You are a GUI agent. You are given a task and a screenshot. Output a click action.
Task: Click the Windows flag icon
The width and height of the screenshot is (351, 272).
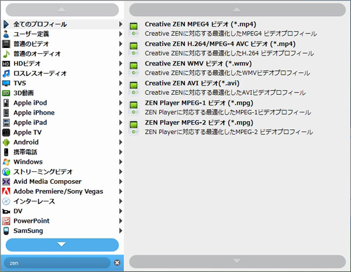6,162
